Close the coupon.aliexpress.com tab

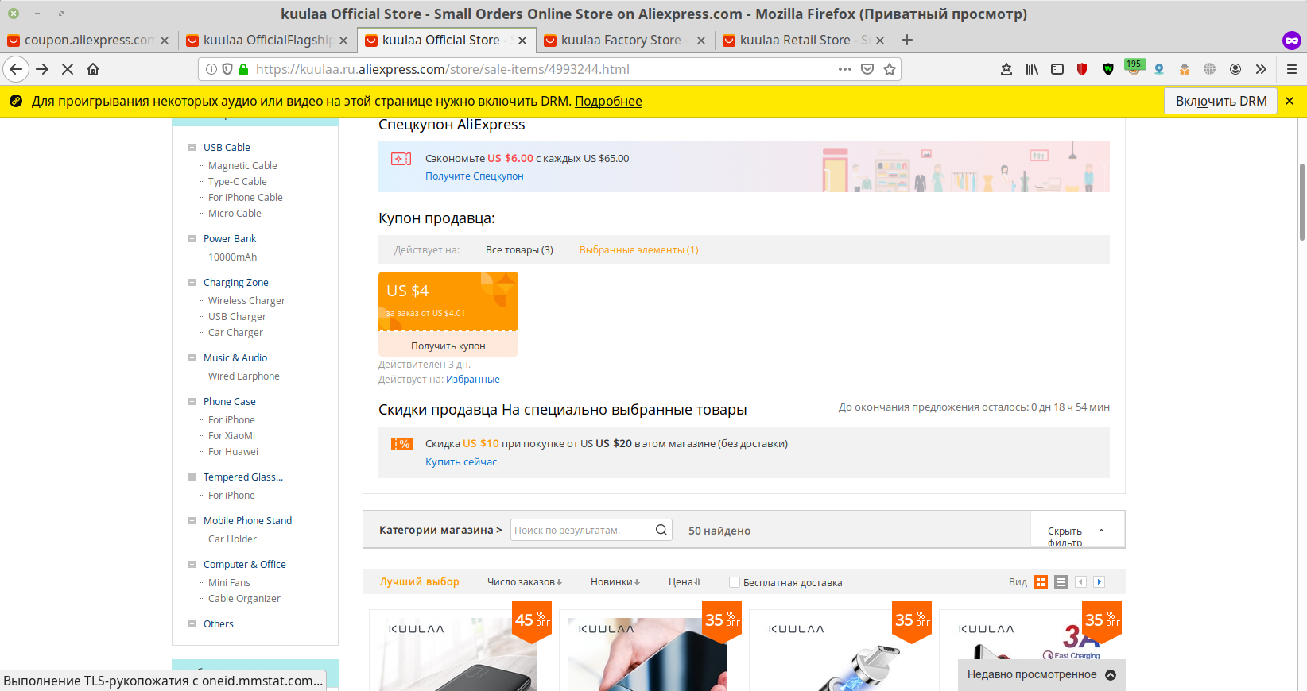coord(165,41)
